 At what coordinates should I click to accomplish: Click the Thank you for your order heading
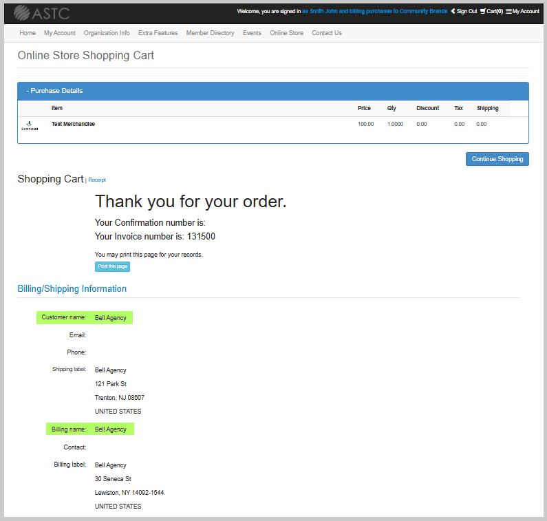point(191,202)
